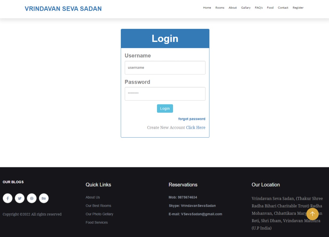Open the Contact page
Screen dimensions: 329x237
click(283, 8)
